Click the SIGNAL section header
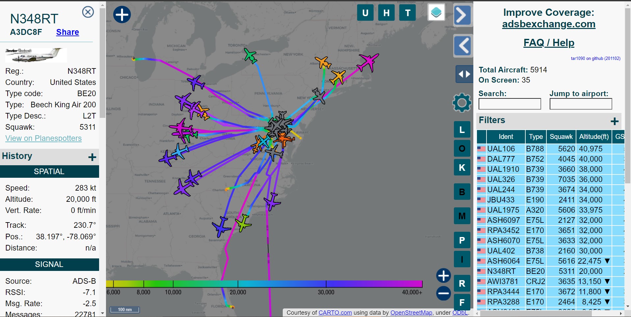 [x=49, y=264]
